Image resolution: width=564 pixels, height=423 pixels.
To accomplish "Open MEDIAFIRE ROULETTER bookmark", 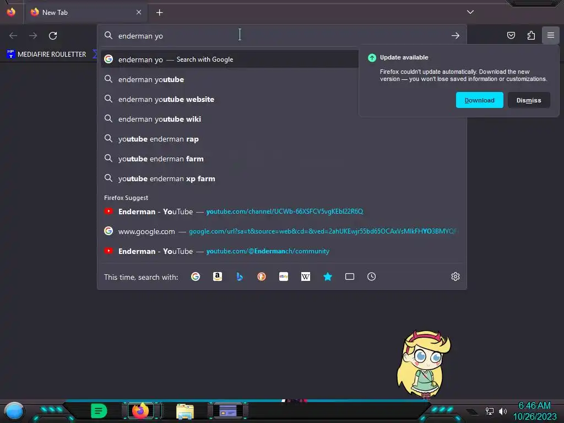I will coord(46,55).
